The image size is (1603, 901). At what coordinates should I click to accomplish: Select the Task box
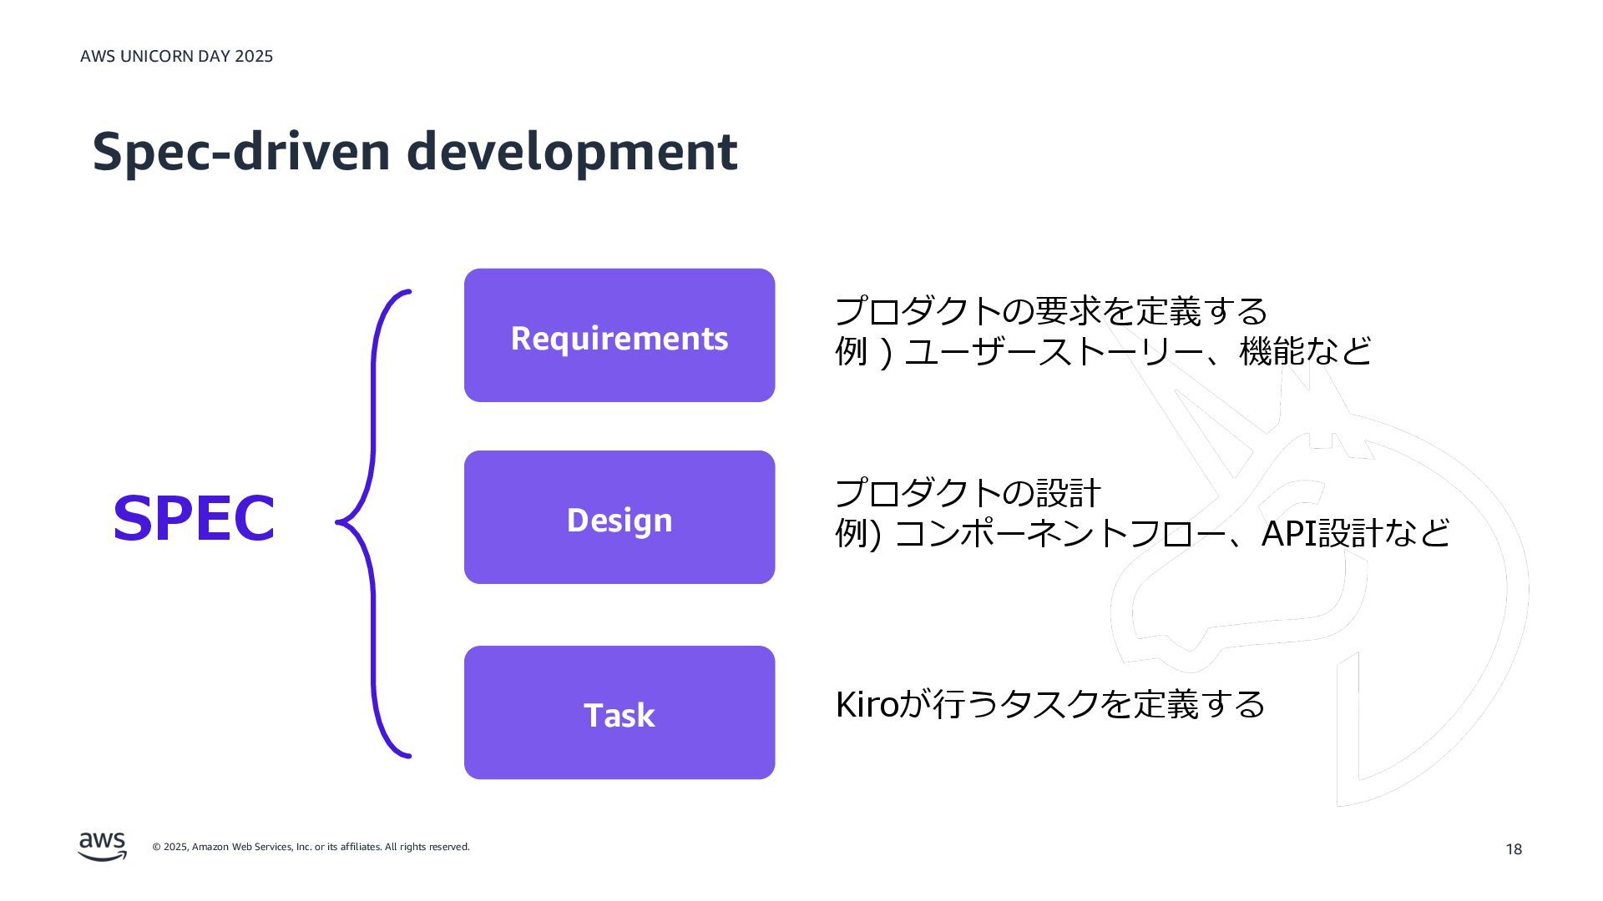point(619,712)
